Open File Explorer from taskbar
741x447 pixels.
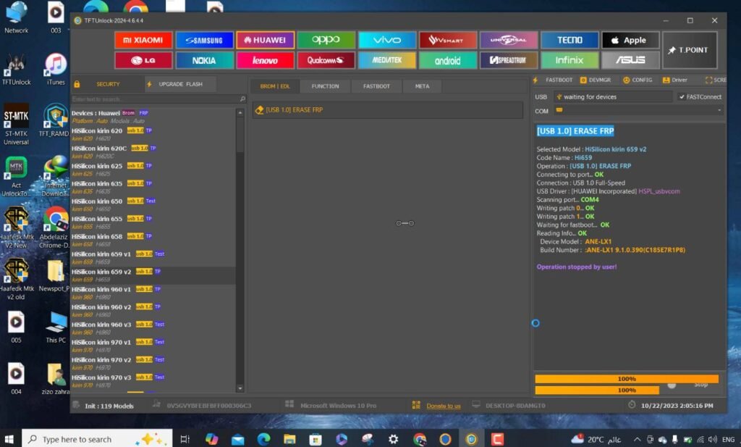(289, 439)
